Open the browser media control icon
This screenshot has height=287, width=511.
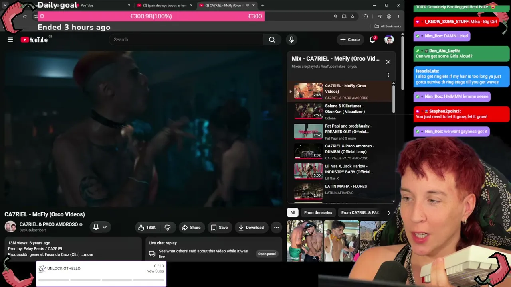pos(379,16)
